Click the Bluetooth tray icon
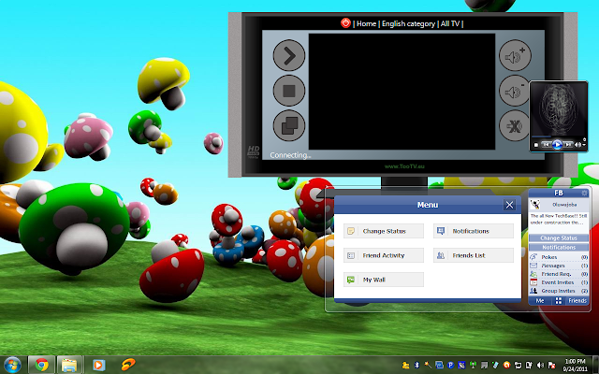Image resolution: width=599 pixels, height=374 pixels. [x=416, y=366]
